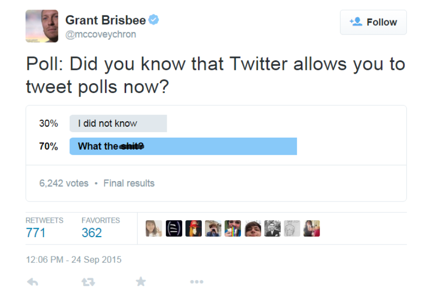This screenshot has width=433, height=297.
Task: Click the blue 70% poll result bar
Action: [x=183, y=147]
